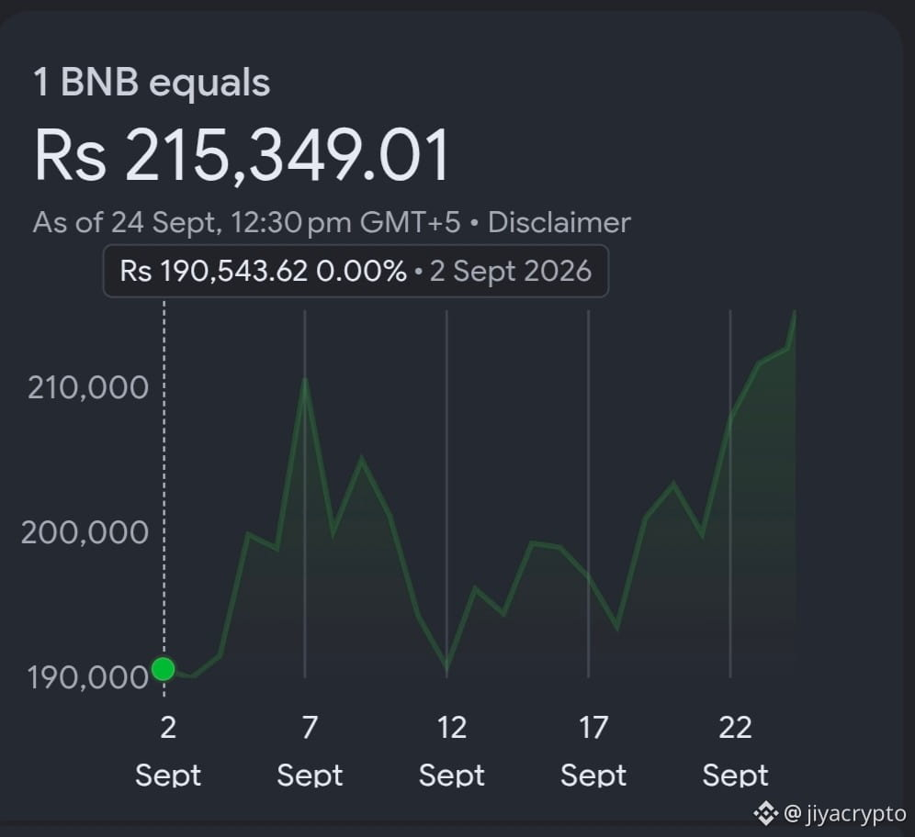
Task: Select the 7 Sept axis label
Action: tap(310, 752)
